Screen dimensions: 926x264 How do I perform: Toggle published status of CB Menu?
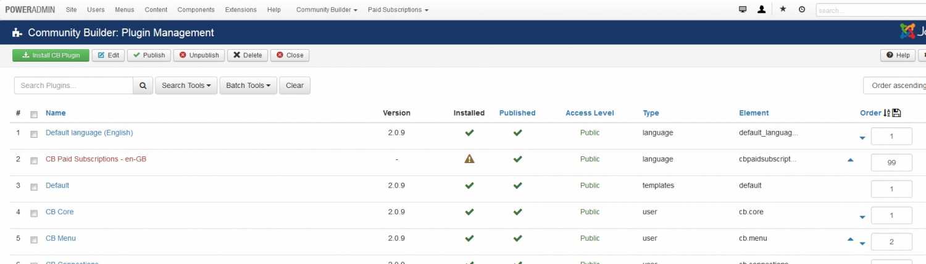point(517,238)
